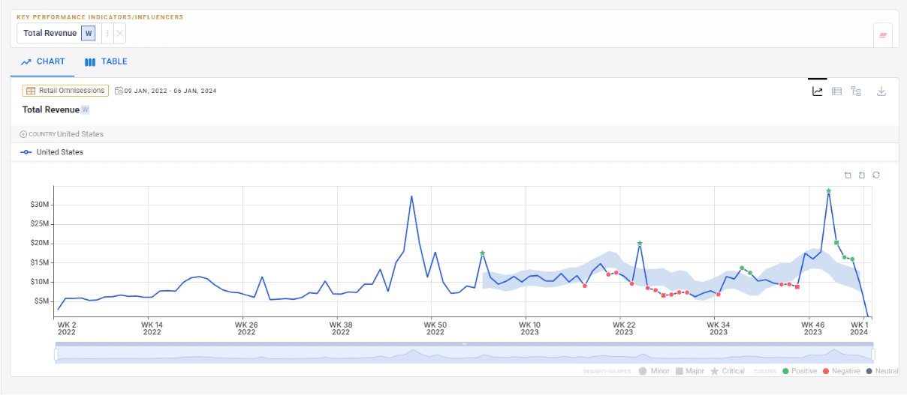Toggle the United States series in legend
Viewport: 907px width, 395px height.
pos(52,152)
